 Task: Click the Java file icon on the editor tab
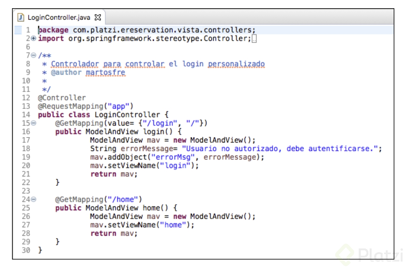(20, 17)
